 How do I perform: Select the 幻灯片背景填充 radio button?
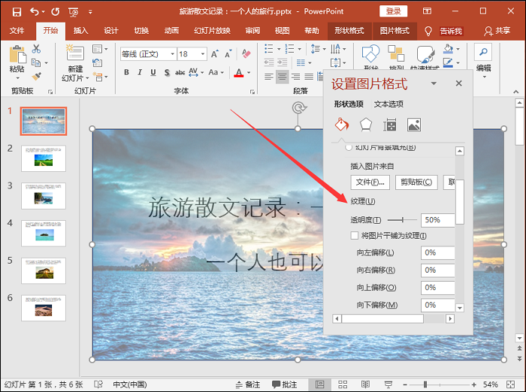point(349,147)
